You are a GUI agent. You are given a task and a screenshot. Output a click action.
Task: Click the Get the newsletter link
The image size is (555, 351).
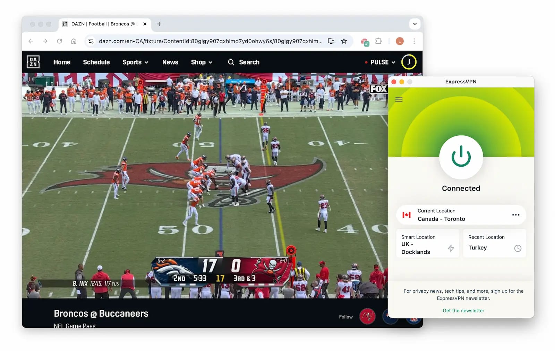point(463,310)
